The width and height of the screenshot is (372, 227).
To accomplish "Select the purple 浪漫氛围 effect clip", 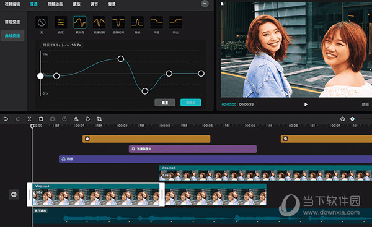I will [x=193, y=149].
